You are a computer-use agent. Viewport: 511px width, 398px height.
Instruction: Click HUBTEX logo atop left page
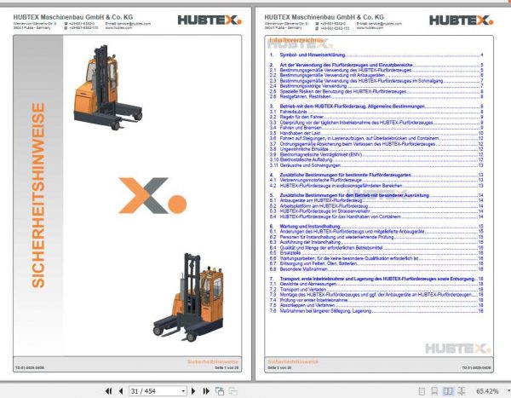(210, 20)
